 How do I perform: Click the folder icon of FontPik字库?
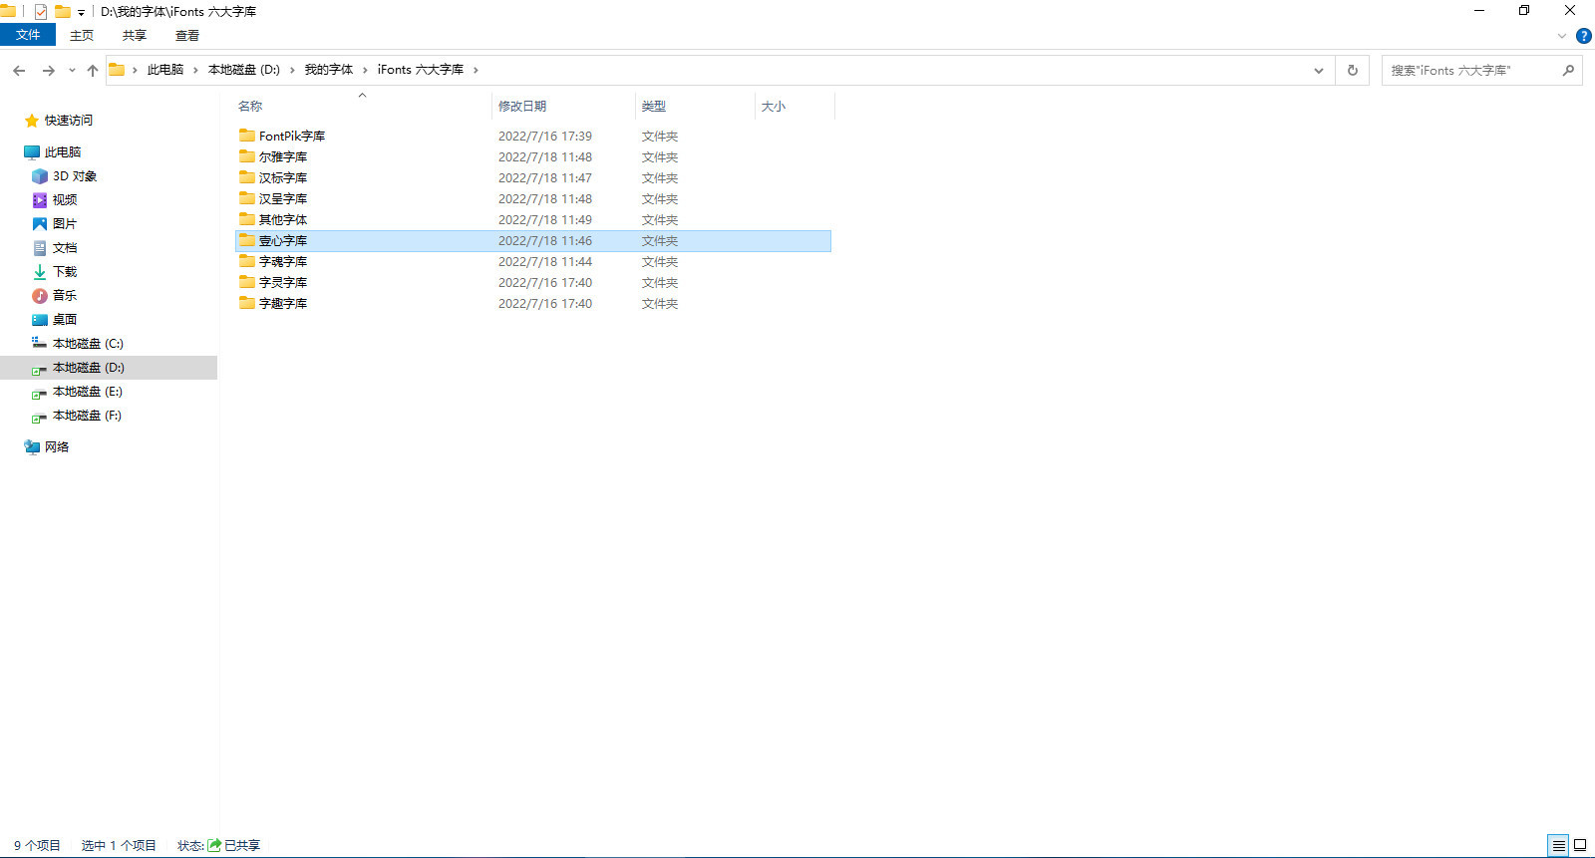247,136
